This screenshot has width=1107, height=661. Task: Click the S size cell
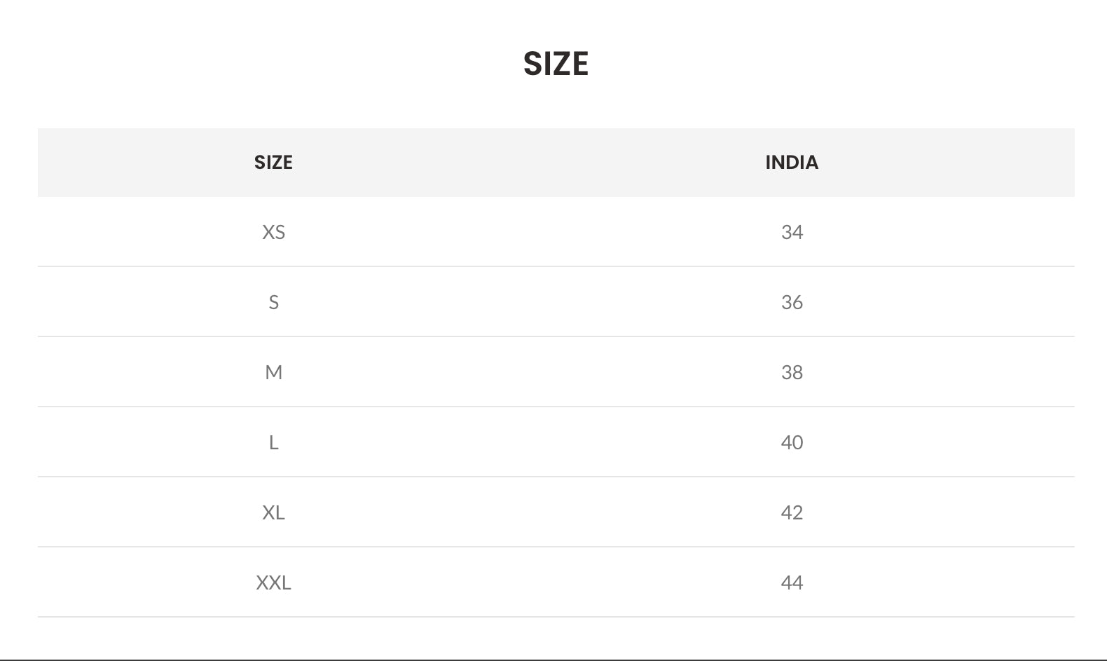point(273,302)
